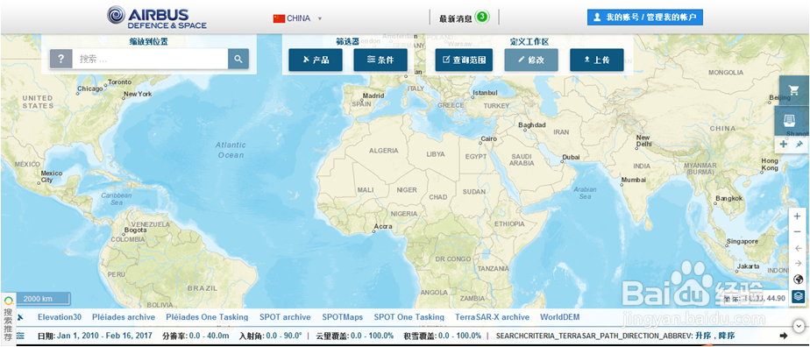Viewport: 810px width, 347px height.
Task: Open 我的账号 / 管理我的帐户 button
Action: click(644, 17)
